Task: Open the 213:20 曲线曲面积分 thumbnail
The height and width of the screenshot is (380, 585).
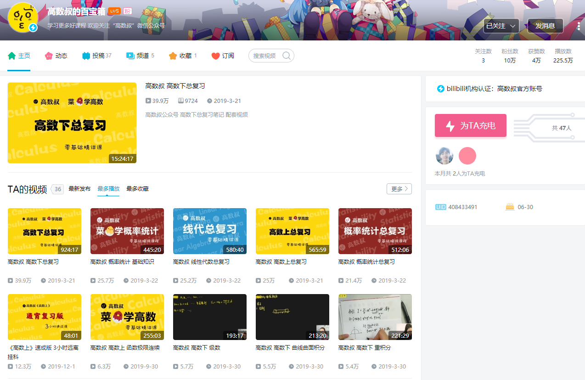Action: point(292,317)
